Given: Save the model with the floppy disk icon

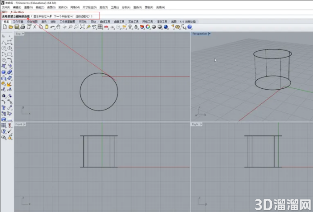Looking at the screenshot, I should (x=17, y=27).
